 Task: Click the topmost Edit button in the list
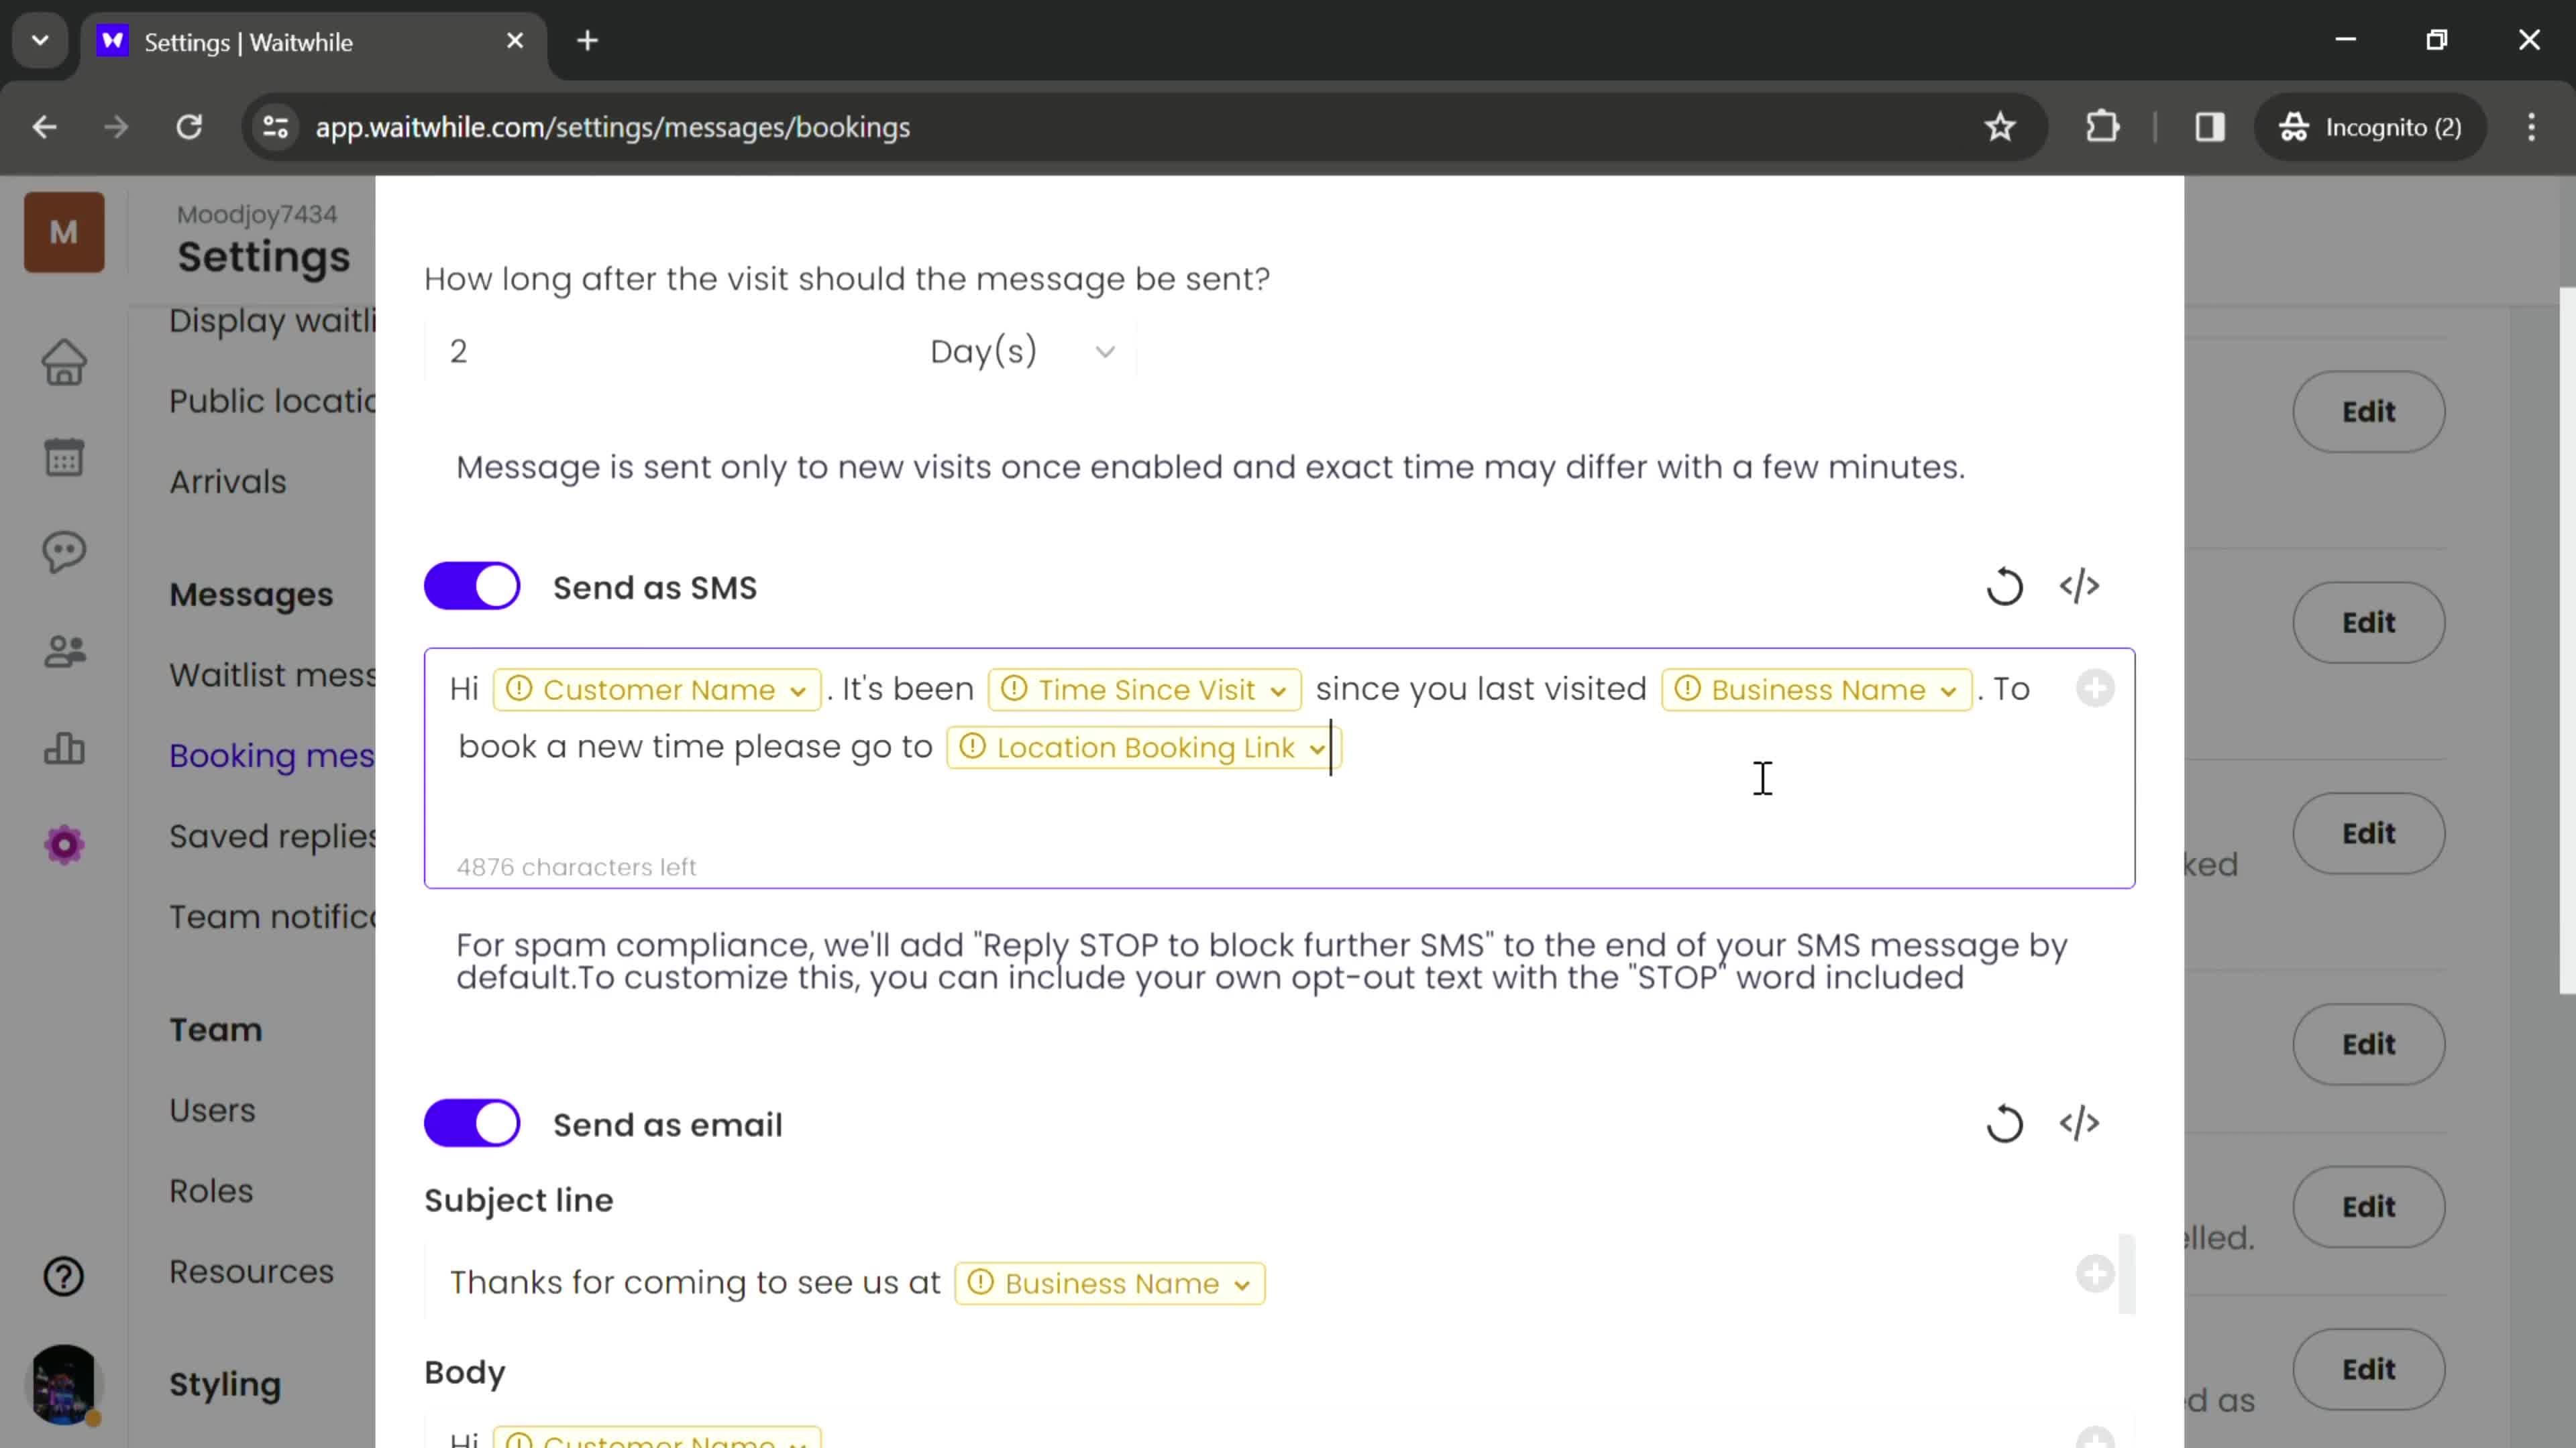2368,412
